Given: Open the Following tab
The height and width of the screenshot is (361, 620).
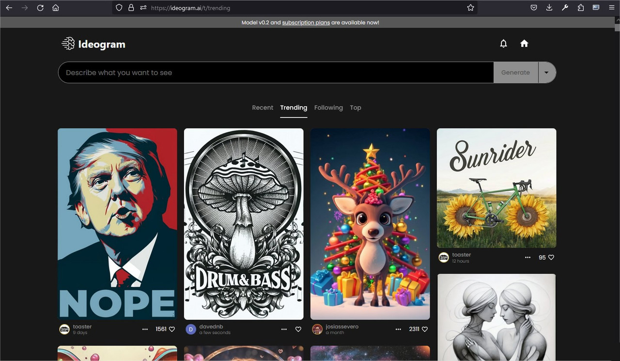Looking at the screenshot, I should pyautogui.click(x=328, y=108).
